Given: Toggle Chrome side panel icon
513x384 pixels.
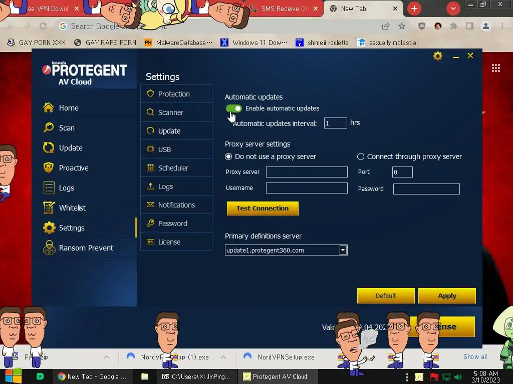Looking at the screenshot, I should click(x=470, y=26).
